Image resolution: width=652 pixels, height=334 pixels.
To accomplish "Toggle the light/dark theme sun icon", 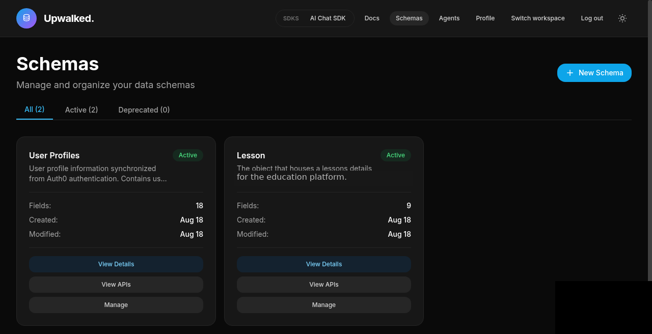I will coord(622,18).
